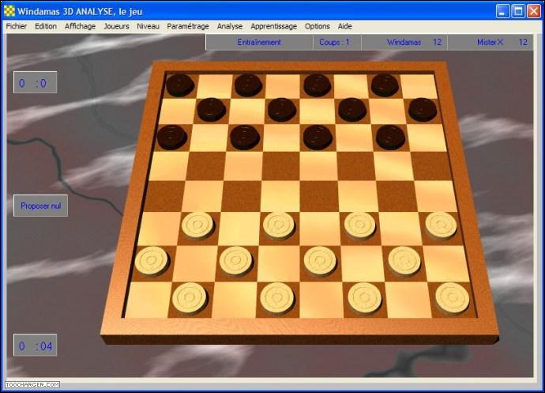Click the lower clock showing 0 :04
The height and width of the screenshot is (393, 545).
(x=35, y=346)
